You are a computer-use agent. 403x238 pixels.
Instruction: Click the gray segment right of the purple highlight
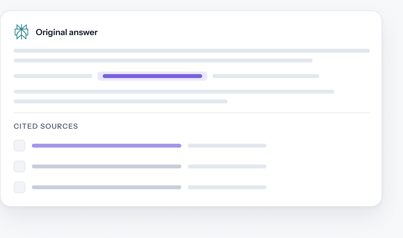[266, 76]
